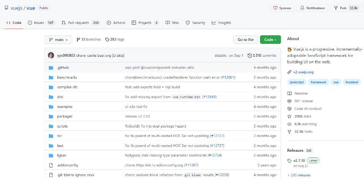Click the scale icon next to MIT license
The image size is (364, 179).
[289, 101]
